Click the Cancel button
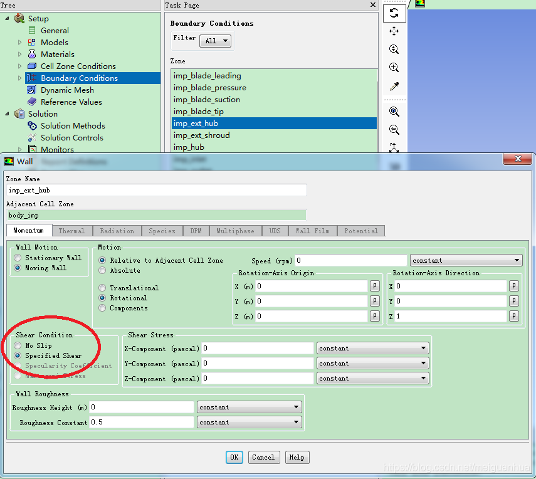The width and height of the screenshot is (536, 479). (x=263, y=457)
